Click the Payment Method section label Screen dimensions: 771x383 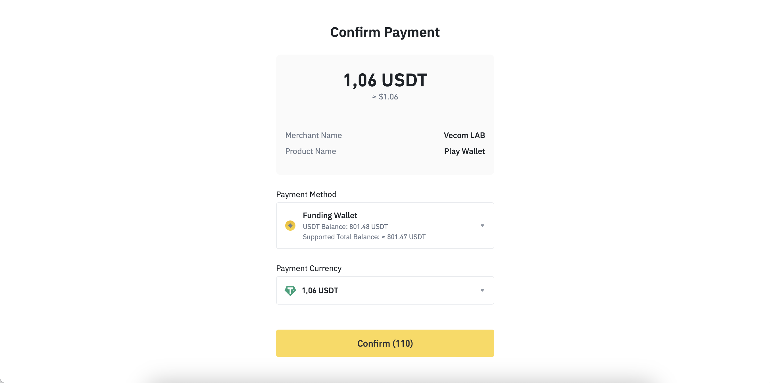(306, 194)
